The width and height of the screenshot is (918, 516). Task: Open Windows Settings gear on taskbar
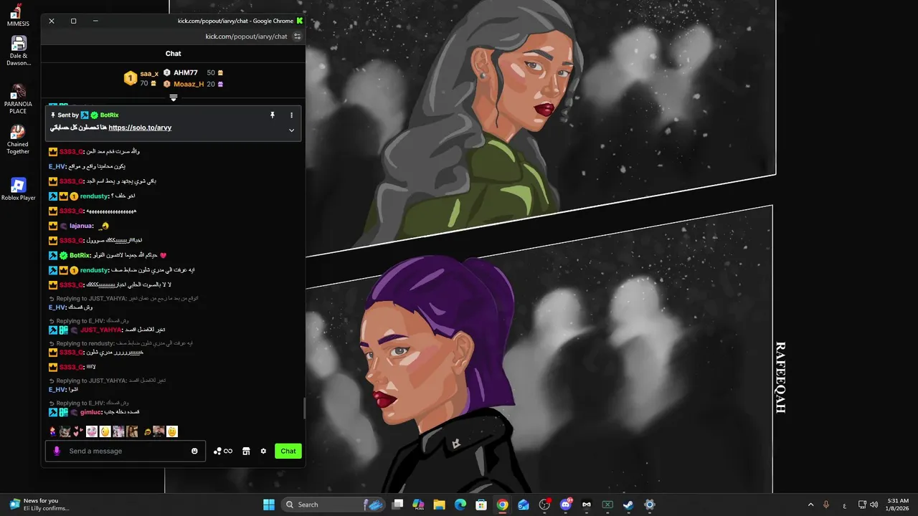[x=650, y=505]
